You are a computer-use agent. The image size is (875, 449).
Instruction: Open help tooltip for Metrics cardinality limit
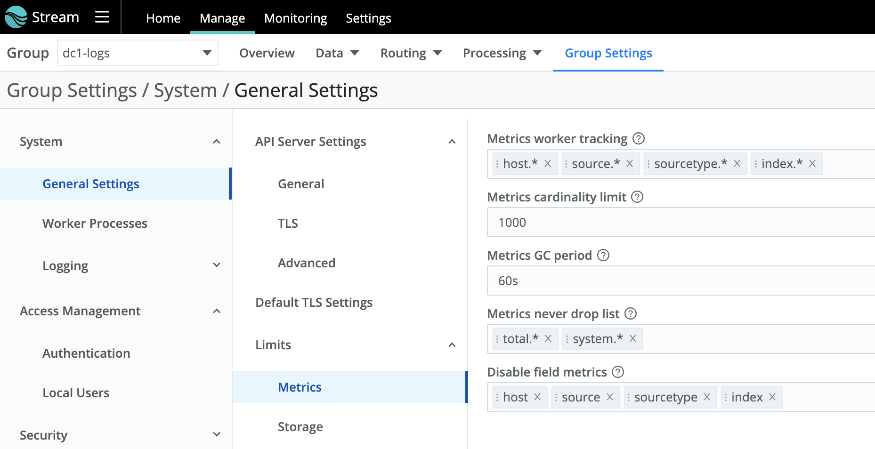tap(637, 197)
